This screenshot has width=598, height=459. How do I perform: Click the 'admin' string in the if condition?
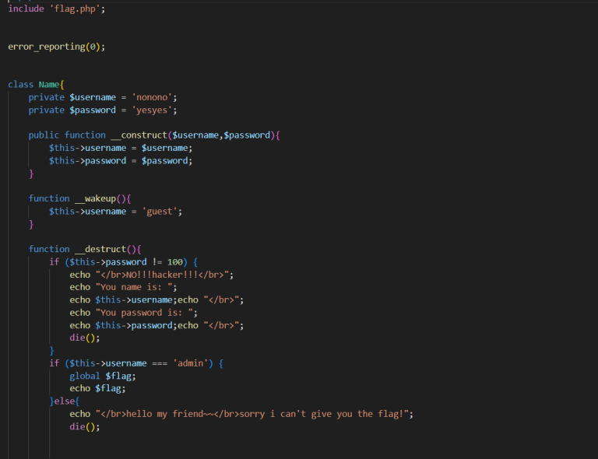click(x=193, y=363)
